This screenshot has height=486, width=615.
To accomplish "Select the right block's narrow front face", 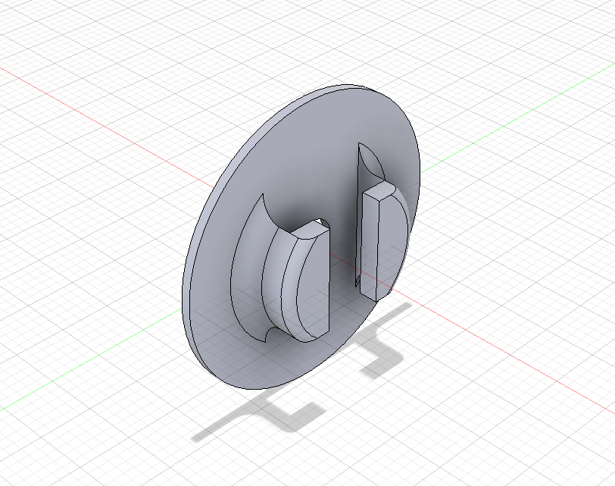I will (x=369, y=243).
